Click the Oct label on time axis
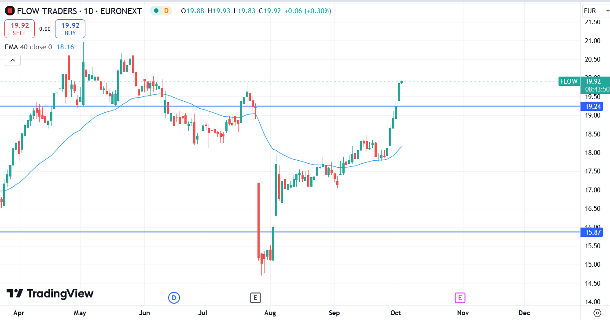This screenshot has height=320, width=610. [396, 313]
